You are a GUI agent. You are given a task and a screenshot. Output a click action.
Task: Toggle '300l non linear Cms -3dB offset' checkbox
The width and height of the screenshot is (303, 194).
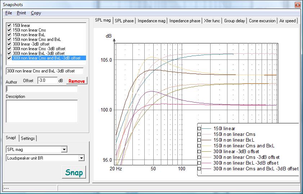tap(9, 49)
